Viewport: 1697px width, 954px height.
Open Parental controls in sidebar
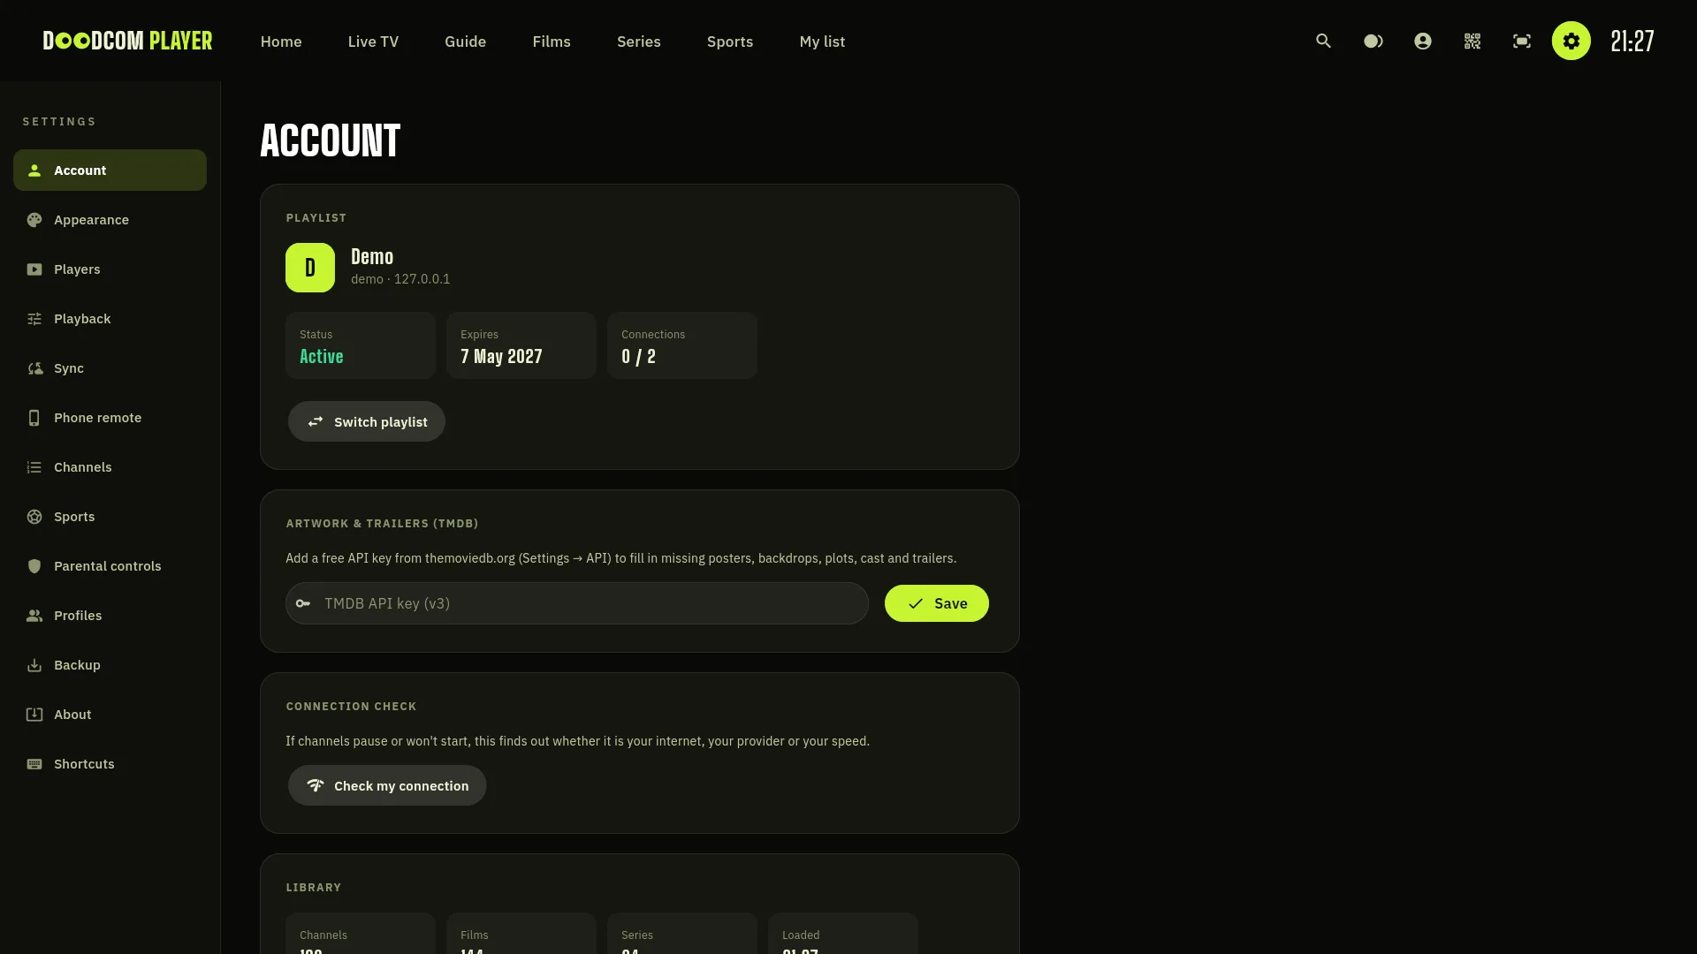tap(110, 565)
